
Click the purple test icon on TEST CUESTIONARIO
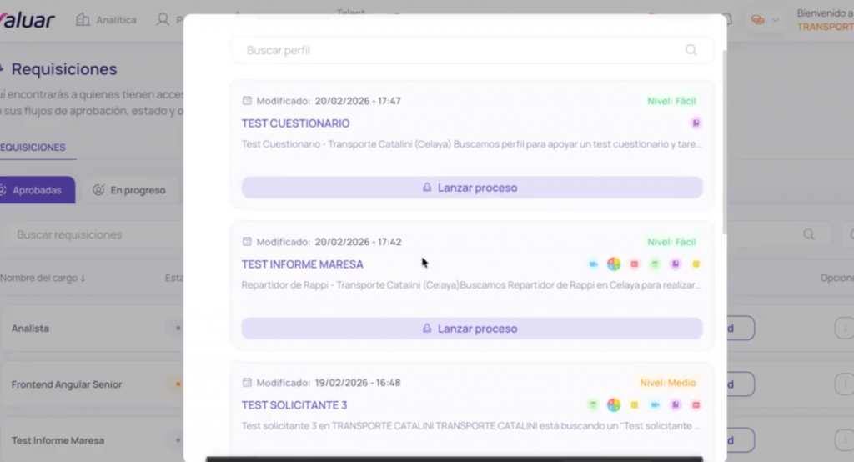pos(696,123)
